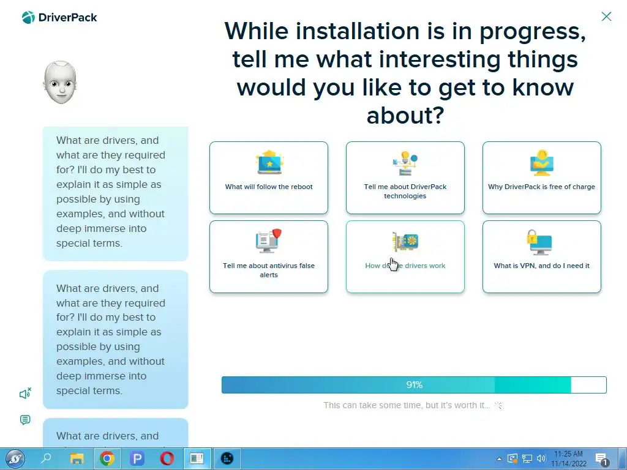Click the assistant avatar face

click(x=60, y=83)
